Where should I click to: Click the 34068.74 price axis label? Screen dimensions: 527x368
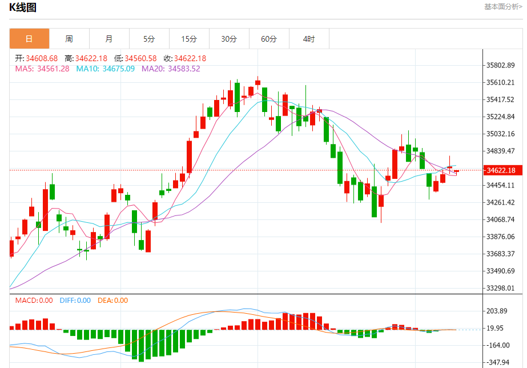pos(500,219)
